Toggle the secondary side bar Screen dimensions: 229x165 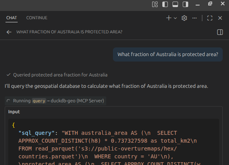(185, 4)
